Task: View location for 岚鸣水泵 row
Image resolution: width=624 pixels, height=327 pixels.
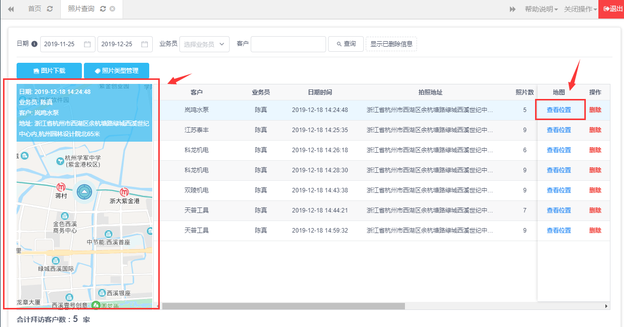Action: coord(559,110)
